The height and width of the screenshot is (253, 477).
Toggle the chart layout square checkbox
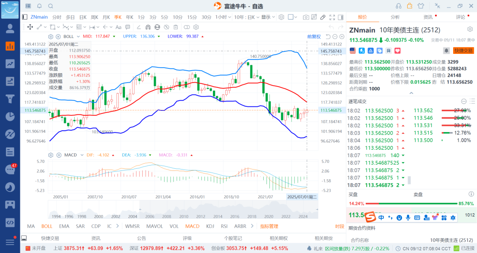pyautogui.click(x=291, y=17)
